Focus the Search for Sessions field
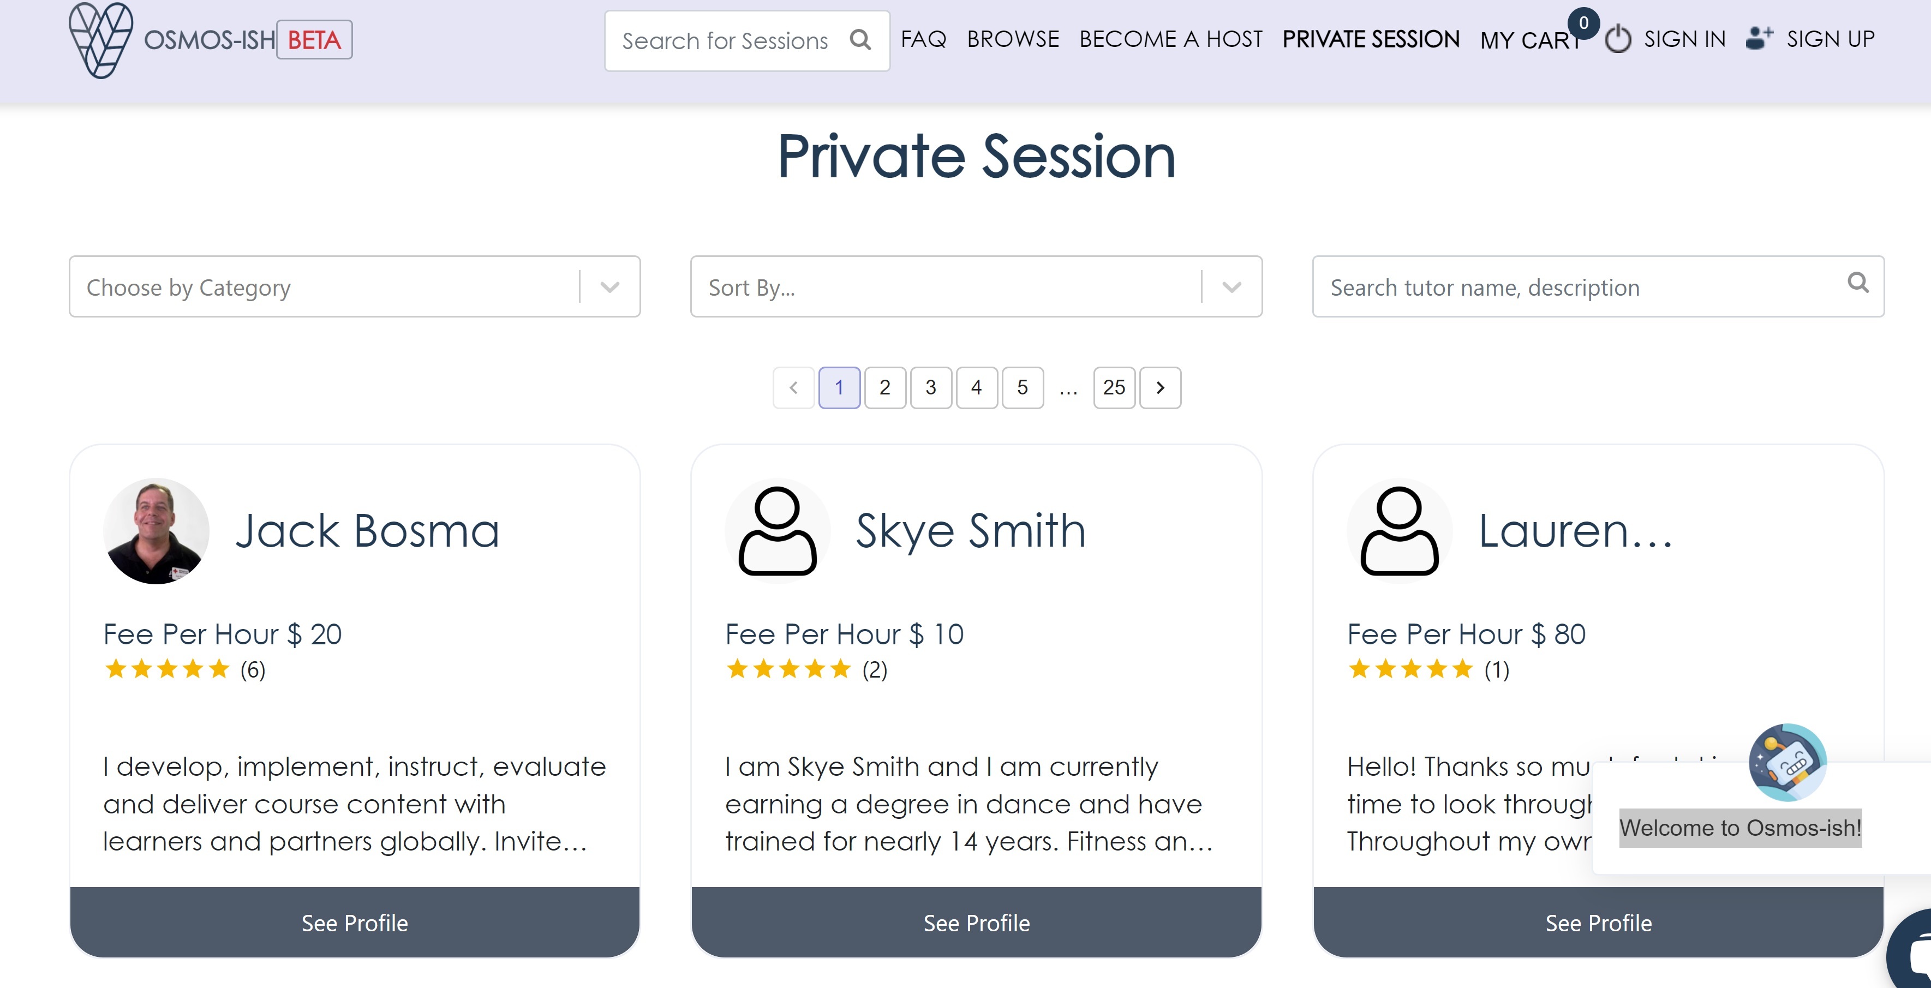The width and height of the screenshot is (1931, 988). coord(725,40)
